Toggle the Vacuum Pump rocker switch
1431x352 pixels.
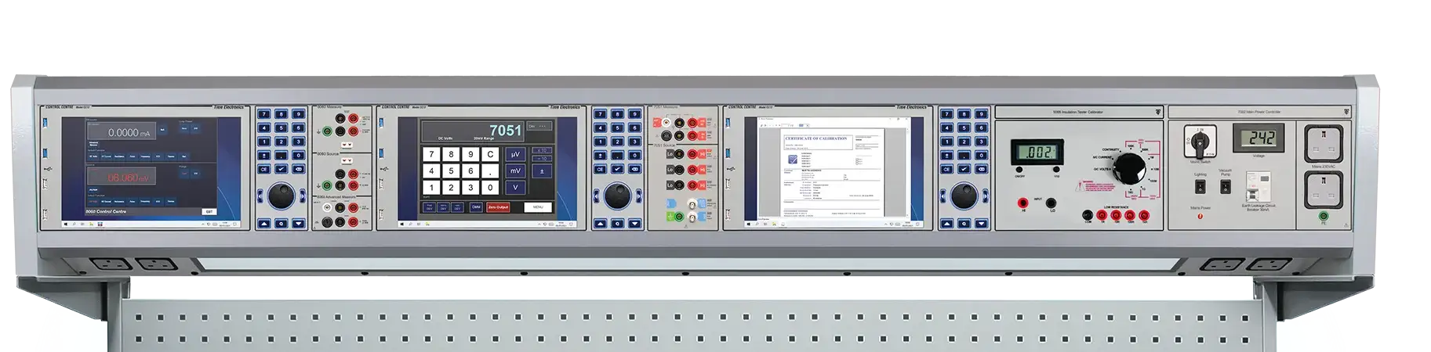[1226, 186]
